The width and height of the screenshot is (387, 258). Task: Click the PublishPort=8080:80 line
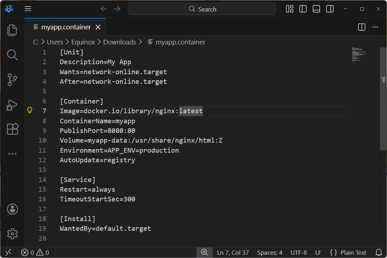pos(97,130)
